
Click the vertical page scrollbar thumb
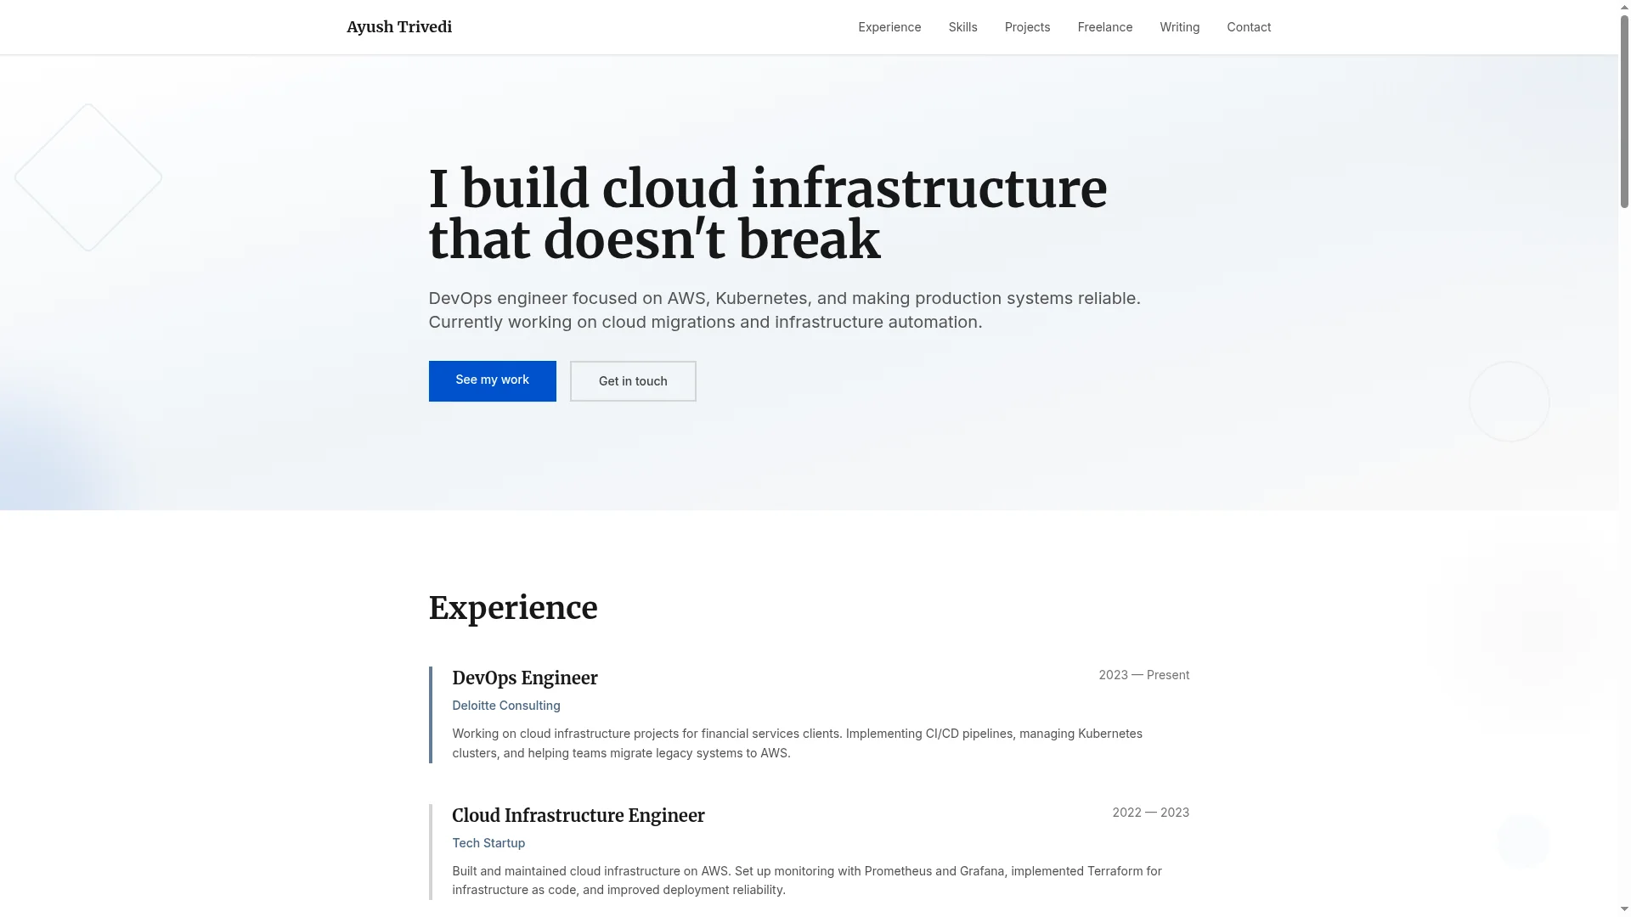[x=1624, y=110]
